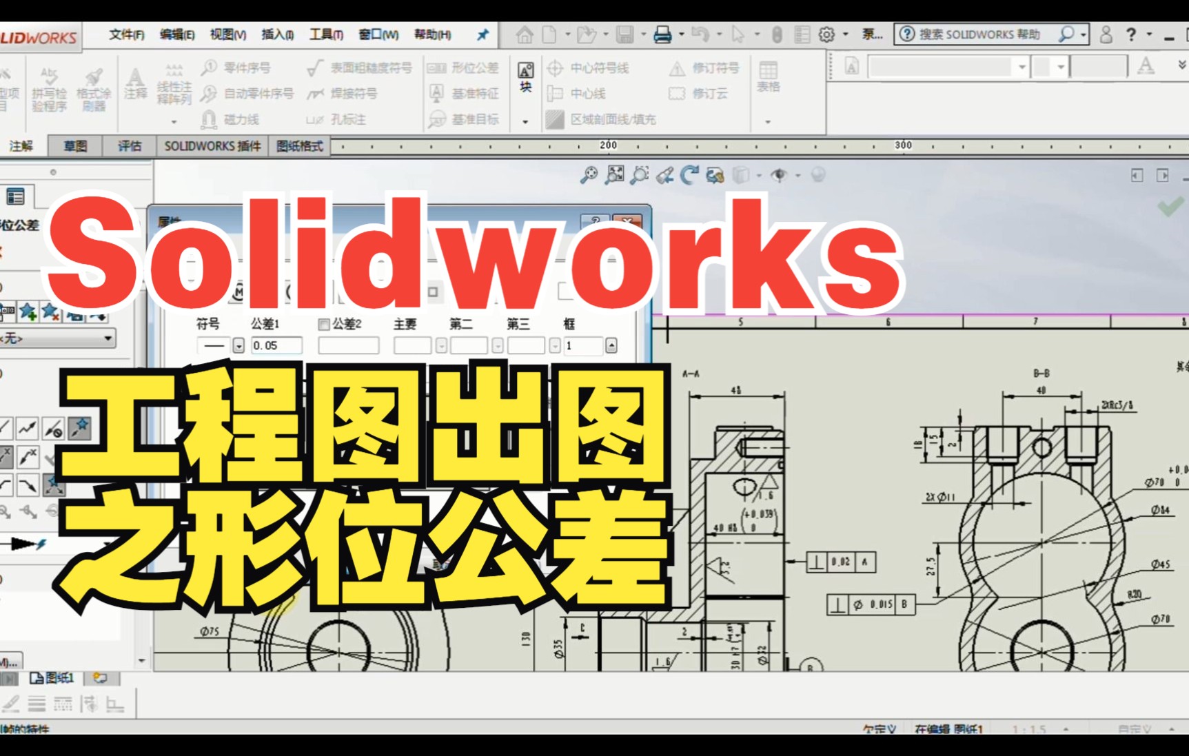Viewport: 1189px width, 756px height.
Task: Click the Rotate View icon in view toolbar
Action: pyautogui.click(x=689, y=175)
